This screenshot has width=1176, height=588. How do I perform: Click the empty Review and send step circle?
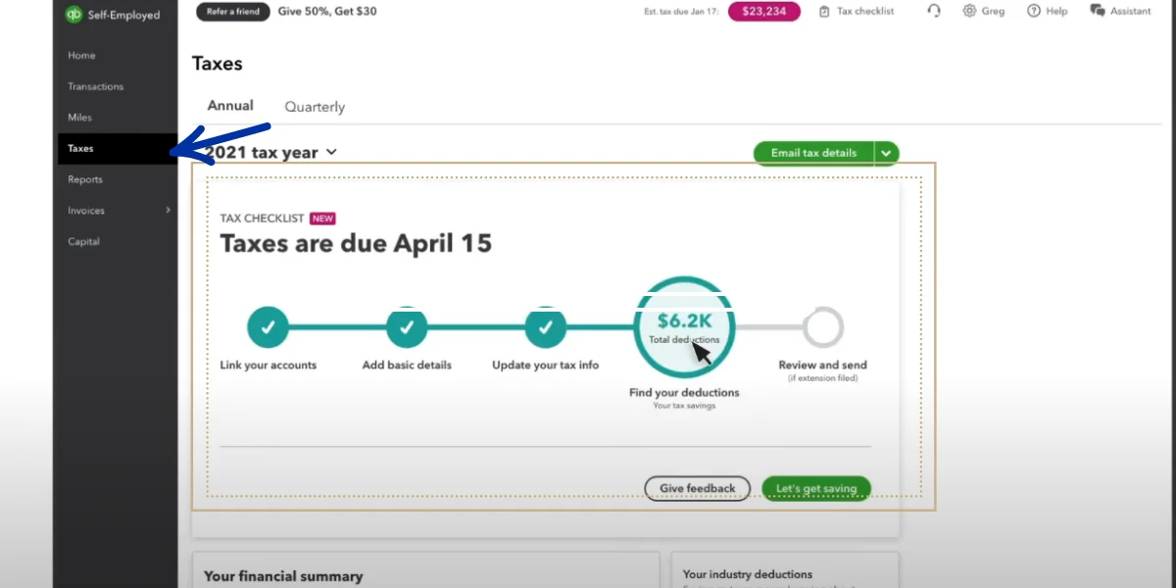point(822,327)
